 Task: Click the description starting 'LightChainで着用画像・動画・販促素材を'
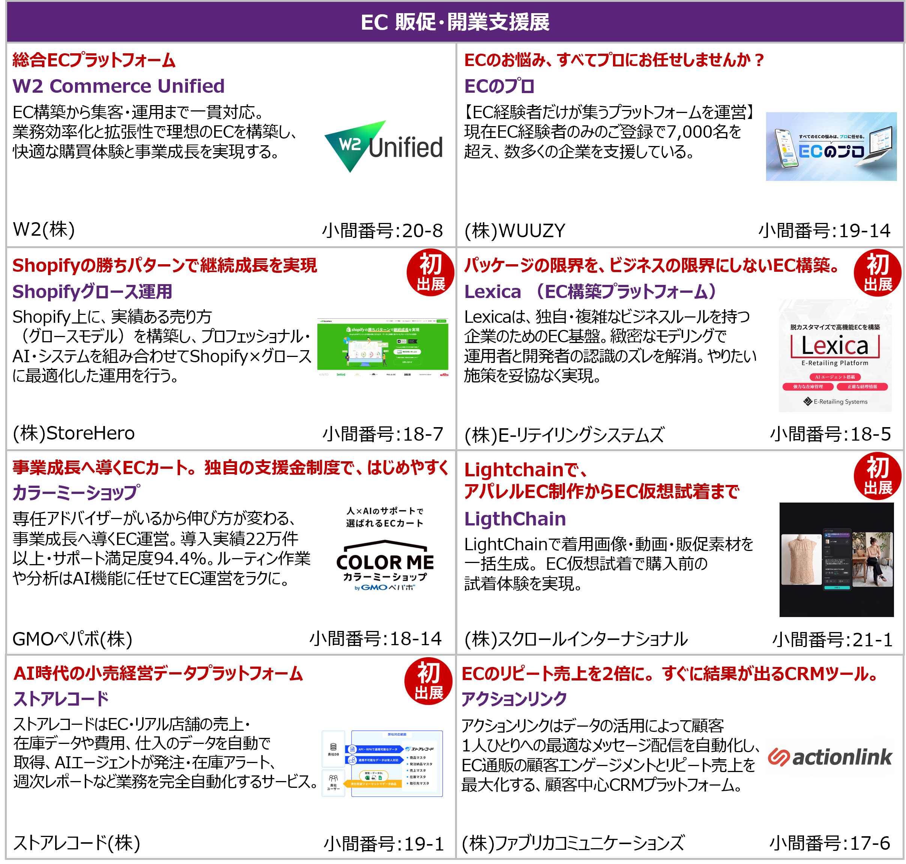pyautogui.click(x=609, y=564)
